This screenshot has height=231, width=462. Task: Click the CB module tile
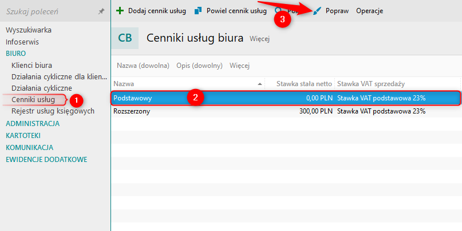(x=125, y=38)
